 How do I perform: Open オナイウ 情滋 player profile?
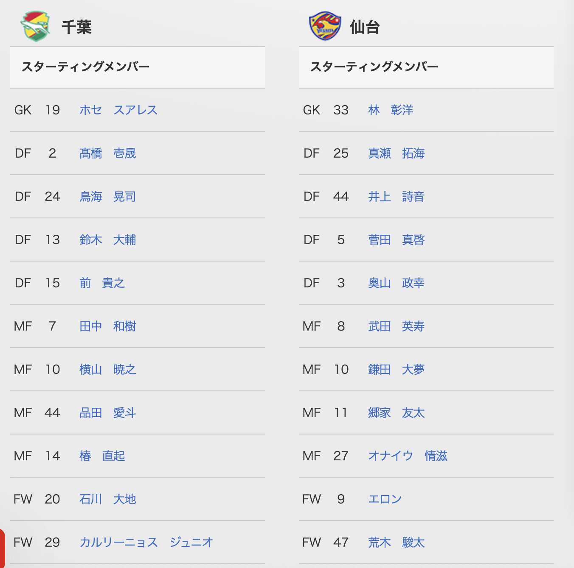[408, 456]
